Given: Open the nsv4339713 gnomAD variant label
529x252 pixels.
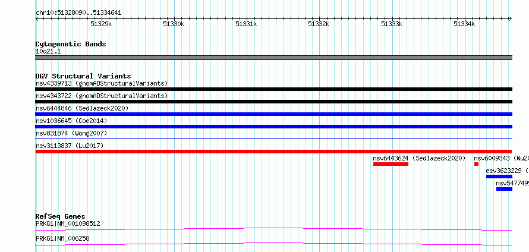Looking at the screenshot, I should point(102,83).
